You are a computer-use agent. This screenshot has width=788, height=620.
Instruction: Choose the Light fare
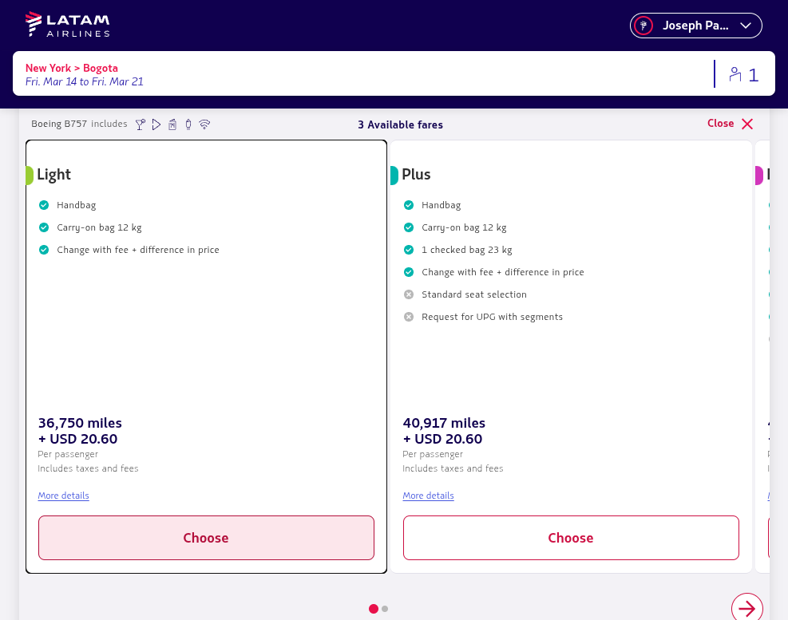pos(206,538)
